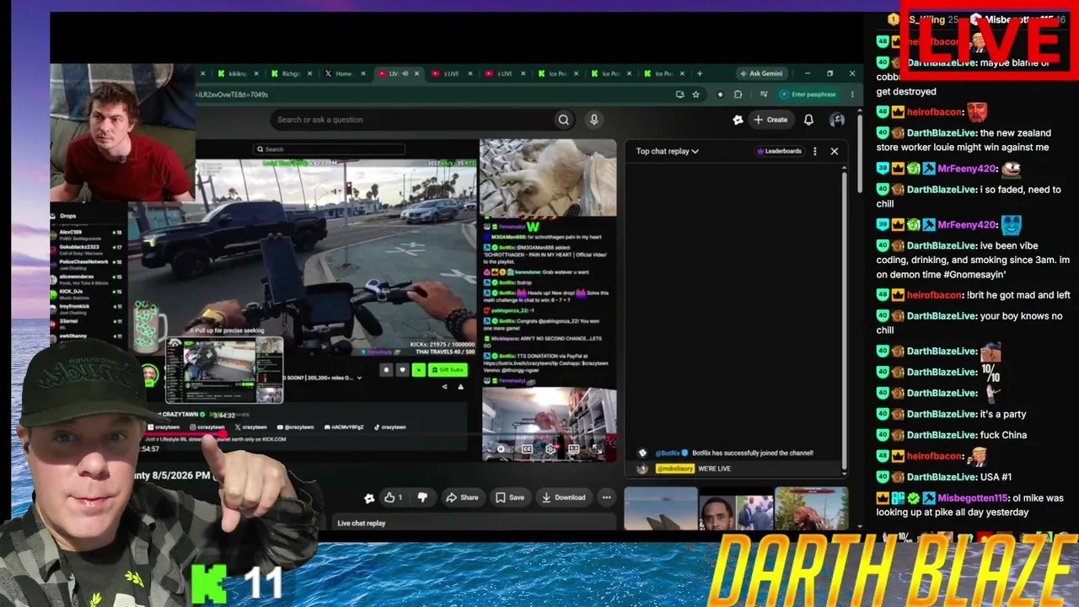The height and width of the screenshot is (607, 1079).
Task: Open the Live chat replay section
Action: coord(473,523)
